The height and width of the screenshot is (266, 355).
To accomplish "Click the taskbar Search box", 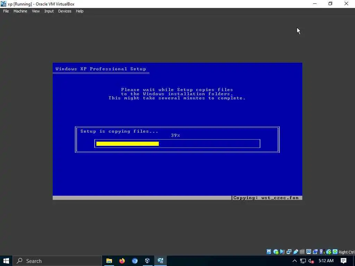I will [57, 261].
